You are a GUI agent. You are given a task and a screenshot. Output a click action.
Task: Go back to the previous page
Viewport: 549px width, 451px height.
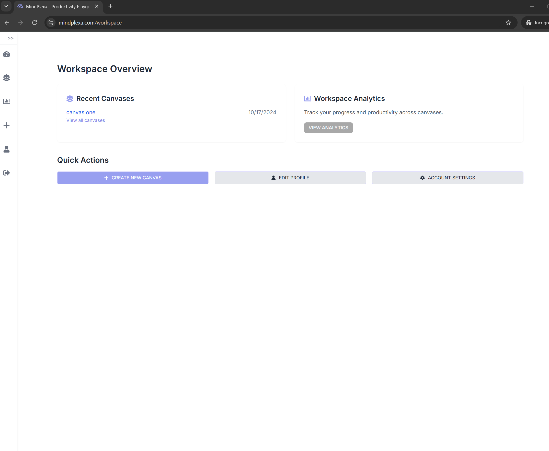[7, 22]
